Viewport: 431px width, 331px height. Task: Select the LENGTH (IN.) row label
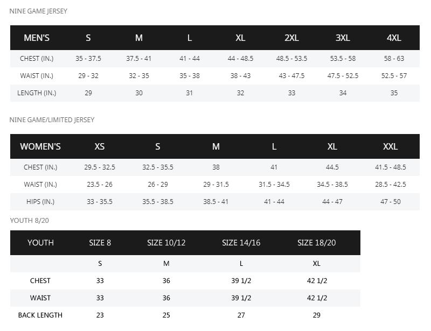point(37,93)
